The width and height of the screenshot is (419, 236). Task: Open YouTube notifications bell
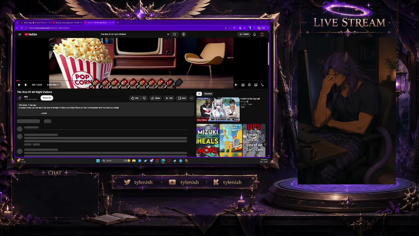click(x=254, y=34)
